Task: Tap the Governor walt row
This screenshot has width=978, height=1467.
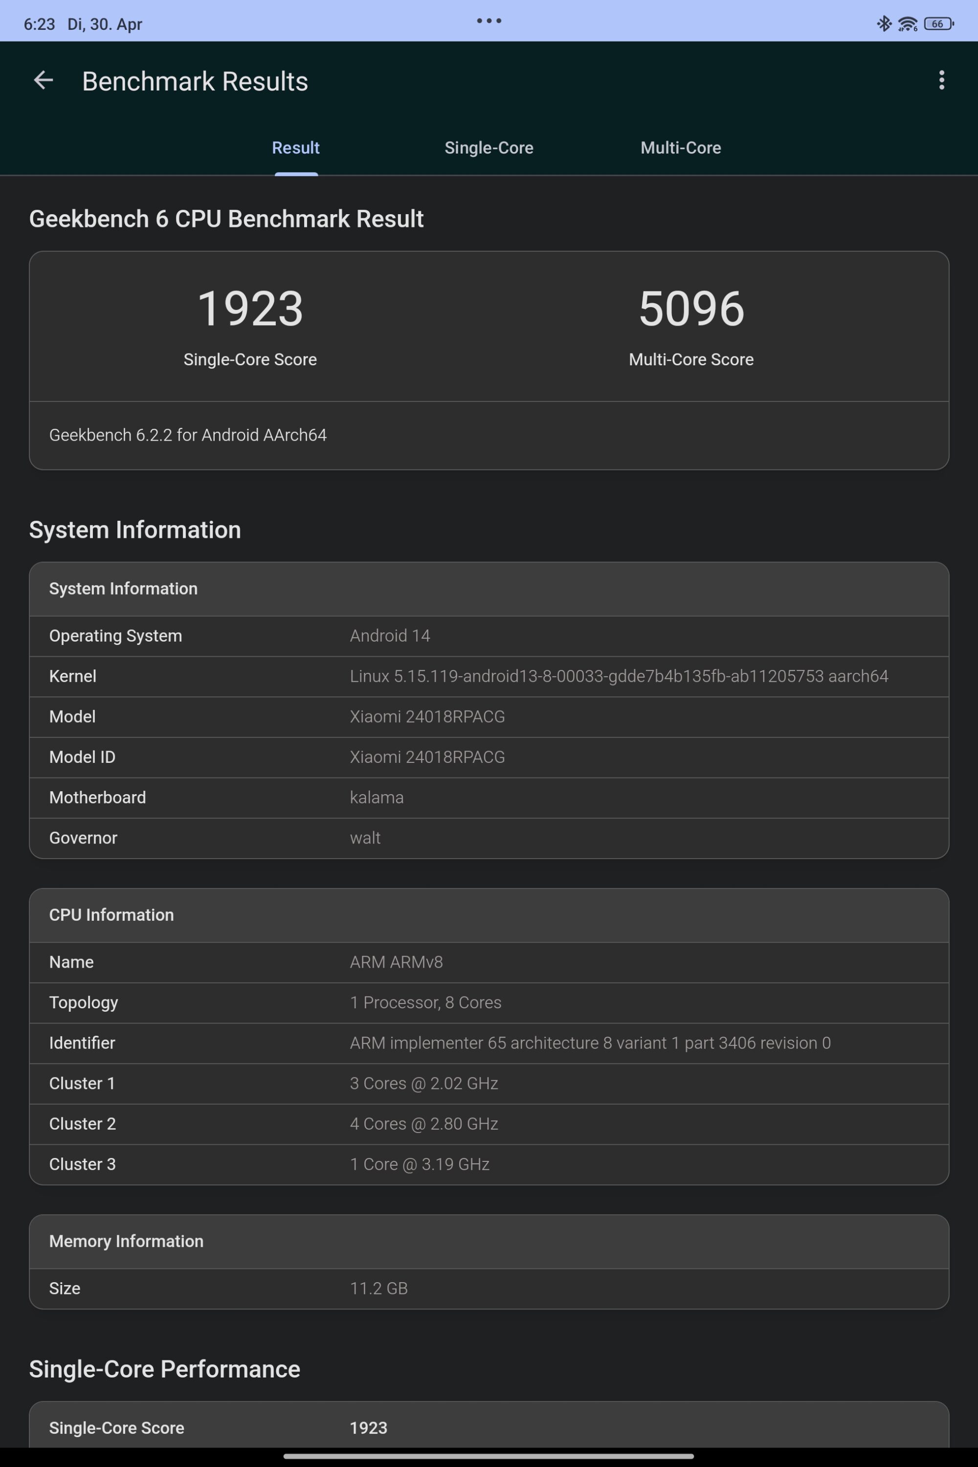Action: (489, 838)
